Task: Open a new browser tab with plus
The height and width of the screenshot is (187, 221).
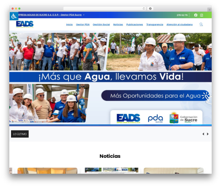Action: point(210,10)
